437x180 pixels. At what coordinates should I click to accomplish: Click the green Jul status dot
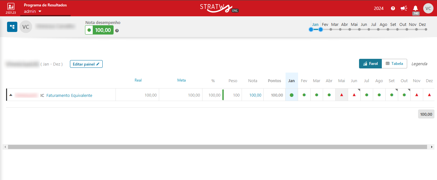coord(367,95)
